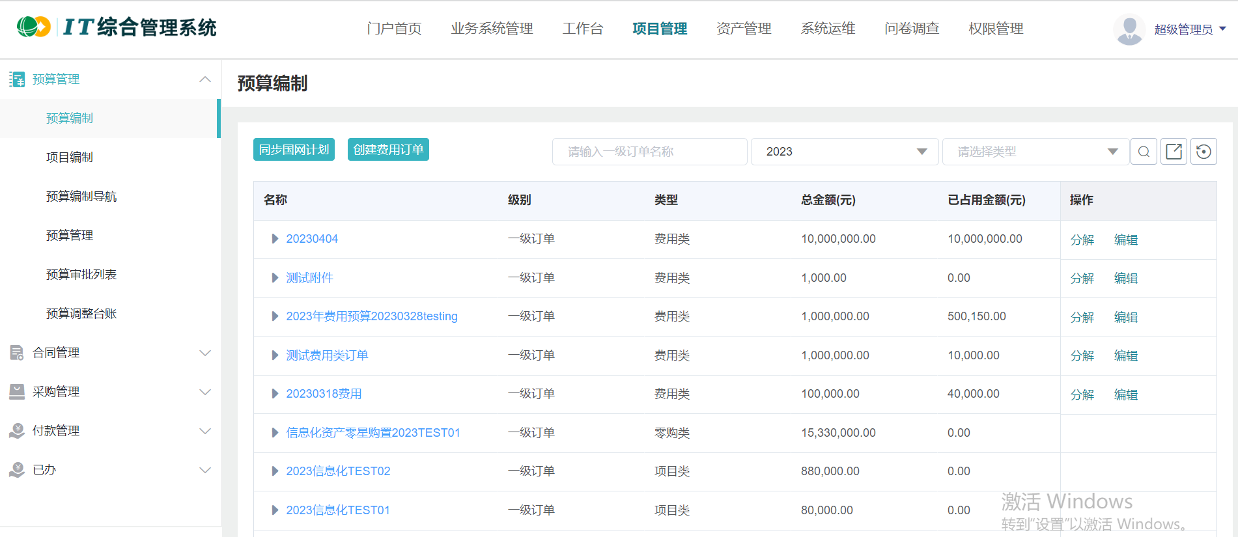Click the 同步国网计划 button

pyautogui.click(x=294, y=150)
